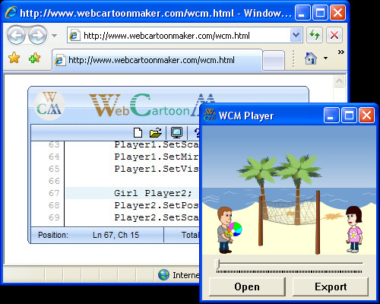Click the Export button in WCM Player
380x304 pixels.
pyautogui.click(x=331, y=287)
